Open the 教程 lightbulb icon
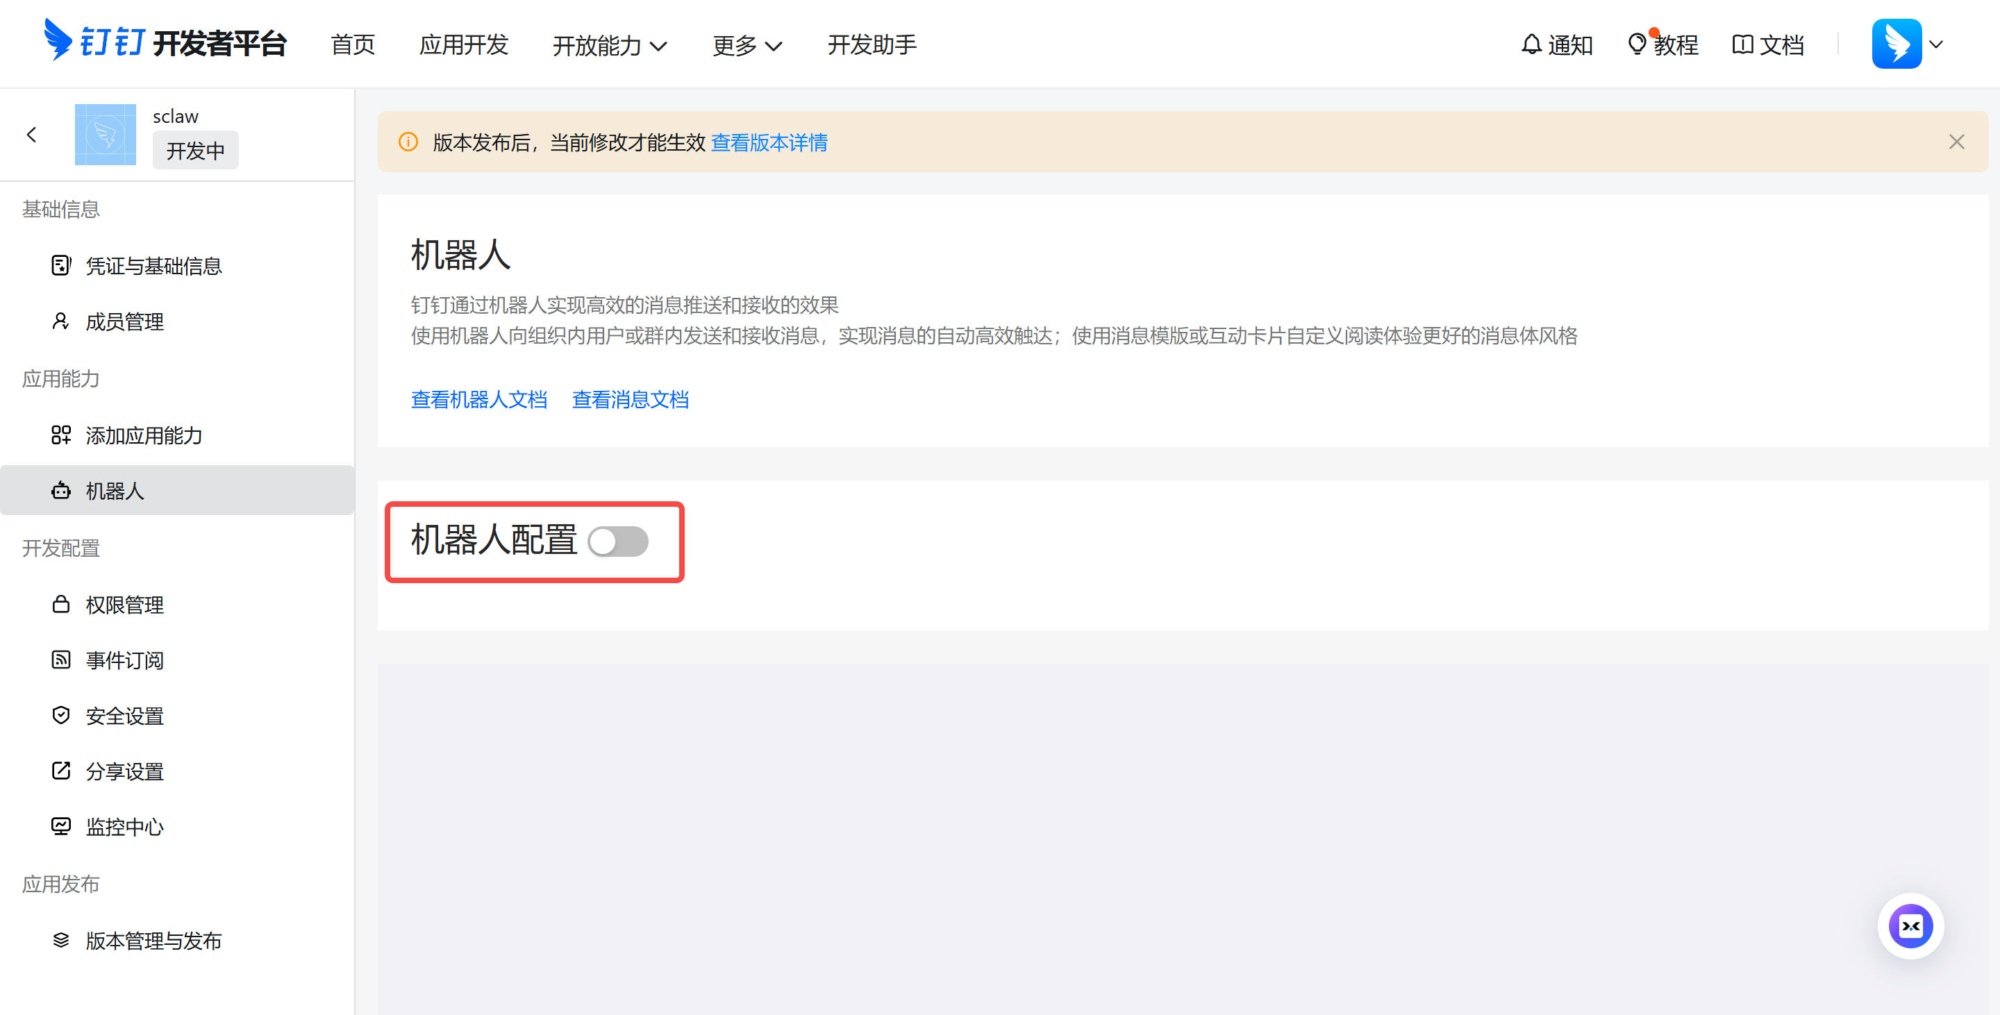The image size is (2000, 1015). click(1637, 45)
